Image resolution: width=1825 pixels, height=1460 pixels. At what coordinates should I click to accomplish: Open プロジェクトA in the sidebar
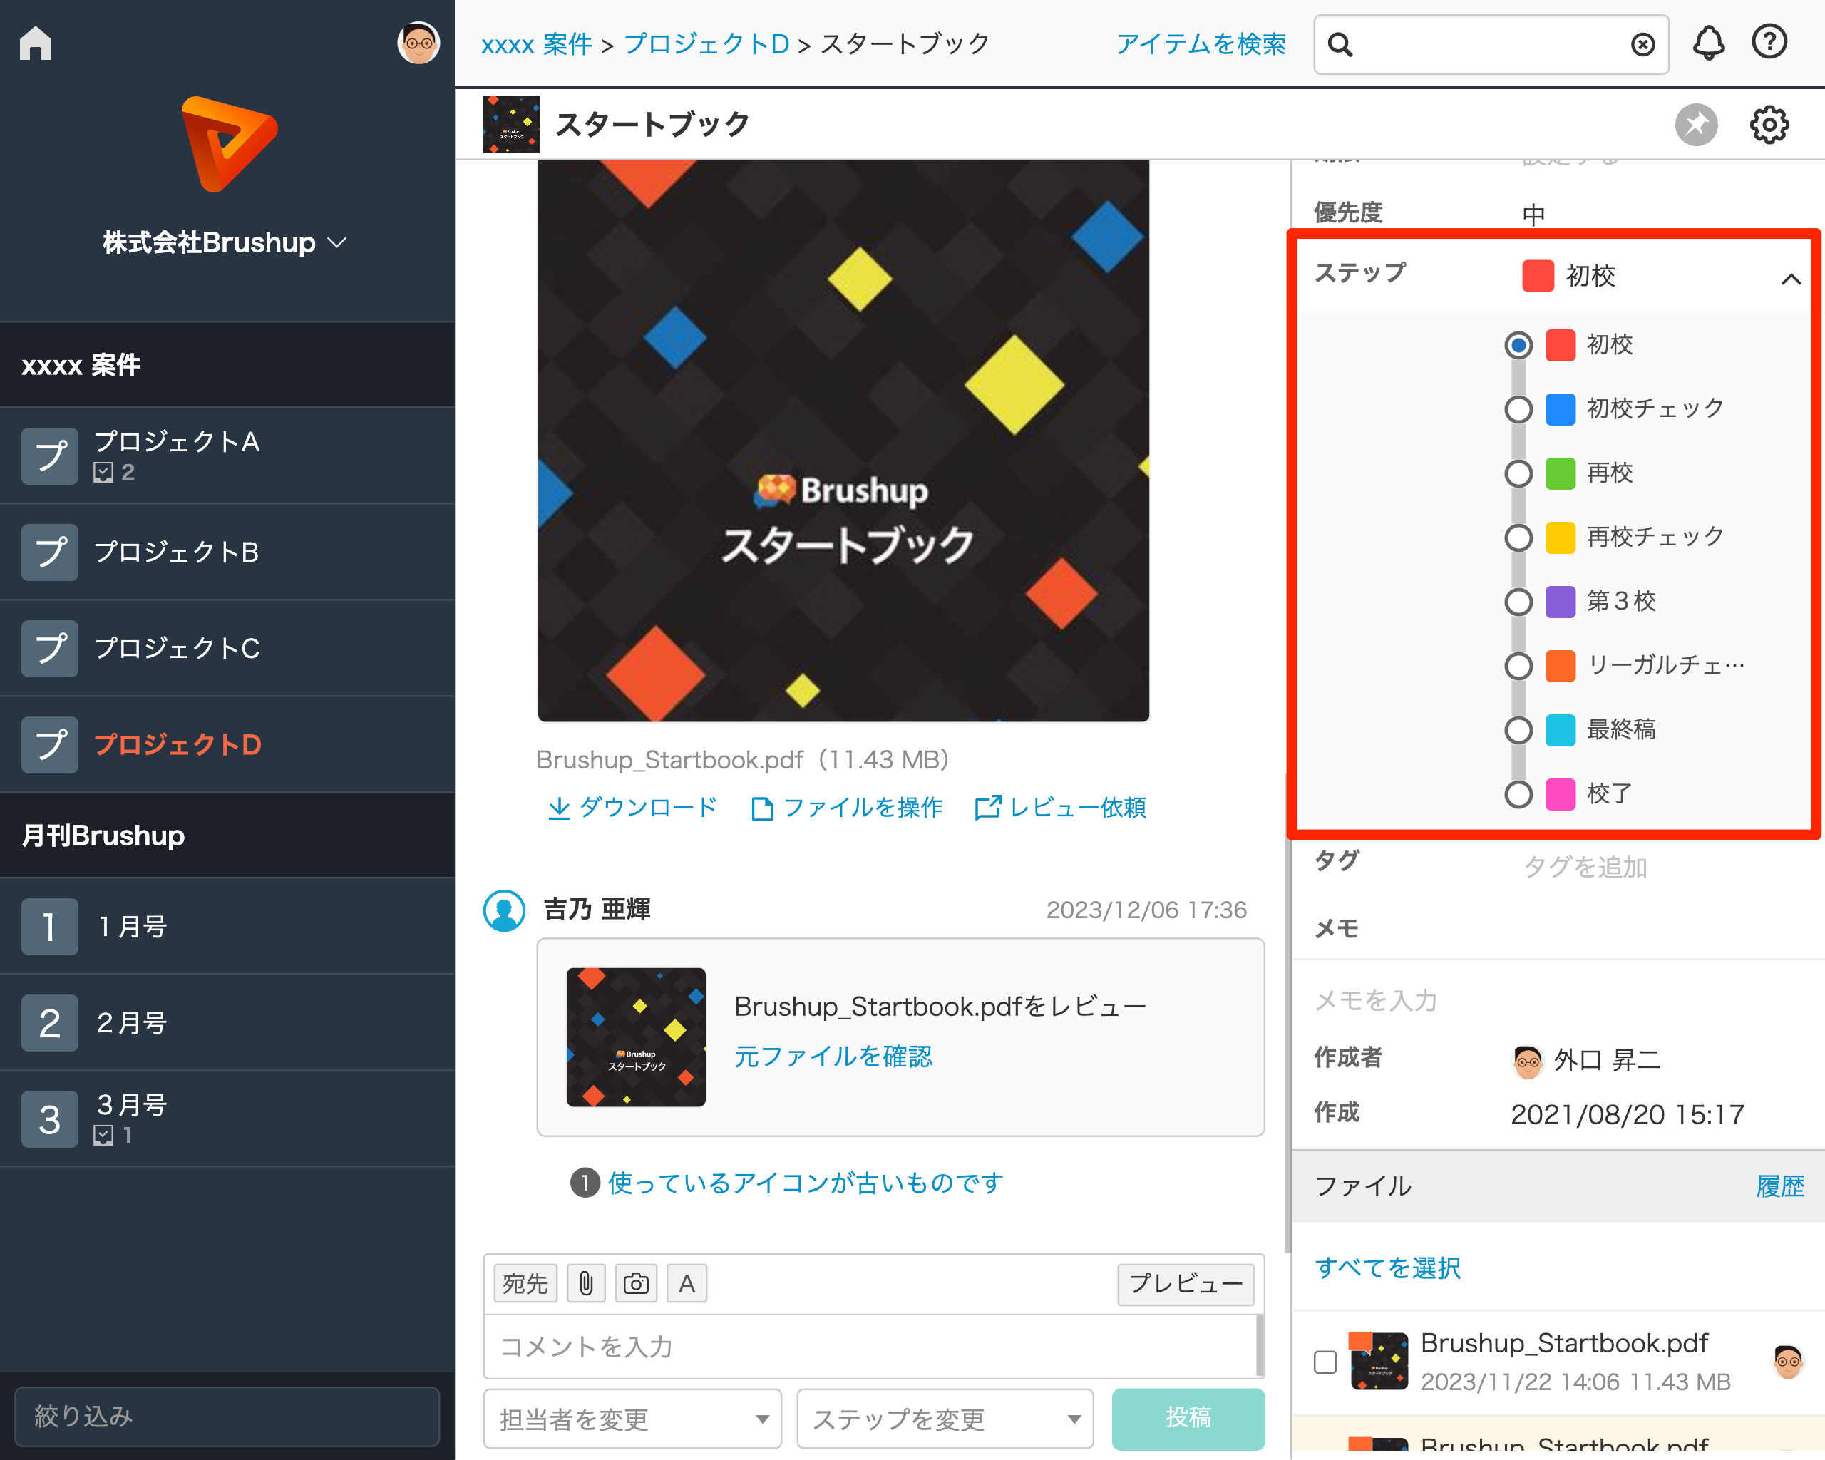click(227, 456)
